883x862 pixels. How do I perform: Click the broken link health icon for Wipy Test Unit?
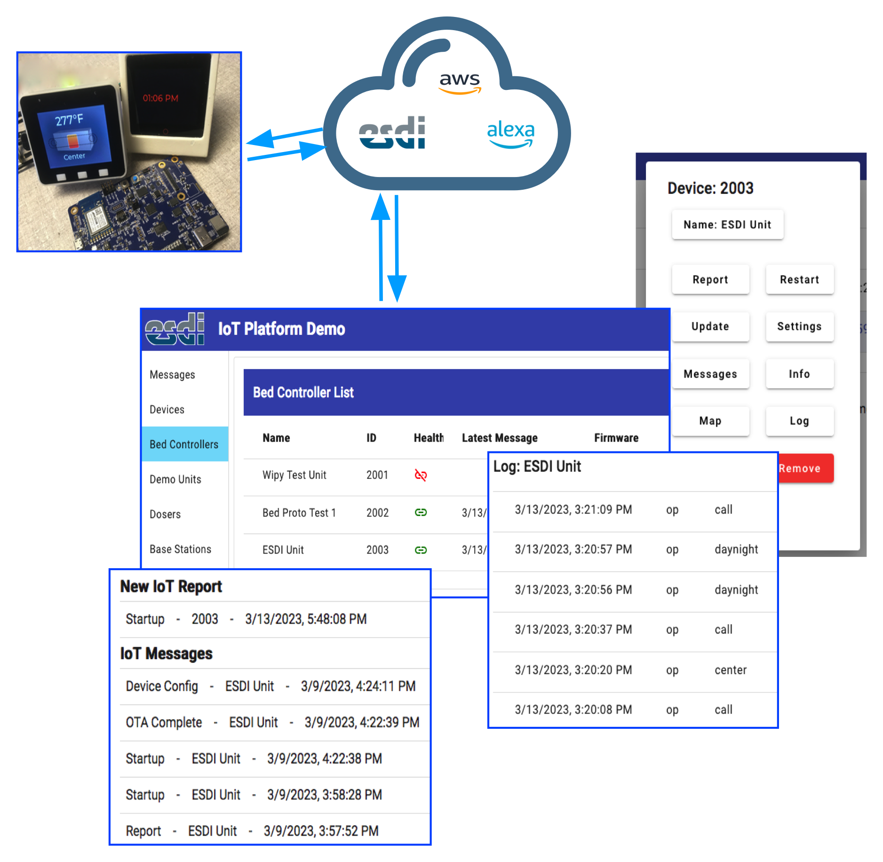pyautogui.click(x=421, y=475)
